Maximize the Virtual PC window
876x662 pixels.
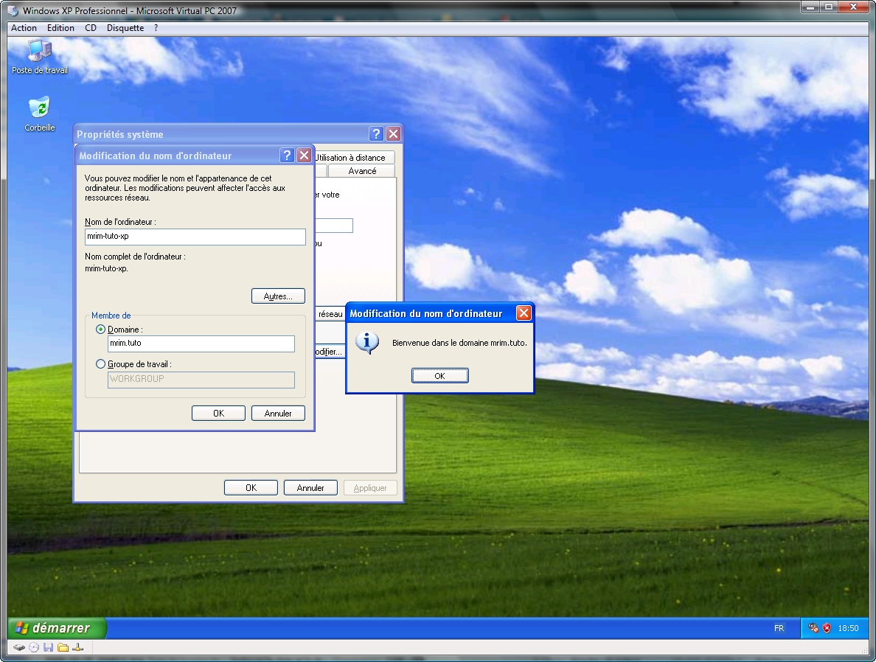[829, 7]
